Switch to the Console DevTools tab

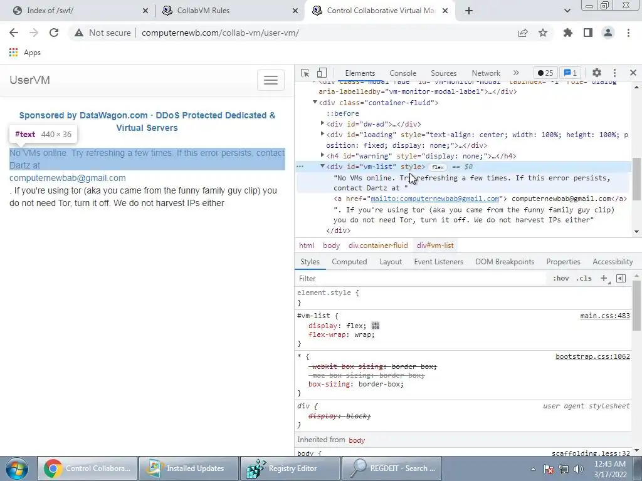tap(403, 73)
